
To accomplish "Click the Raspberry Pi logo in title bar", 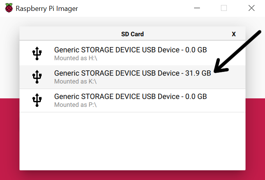I will click(9, 8).
